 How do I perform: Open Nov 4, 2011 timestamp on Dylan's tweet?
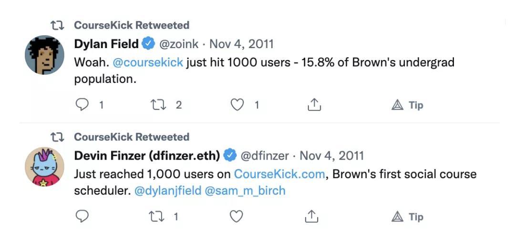click(242, 44)
